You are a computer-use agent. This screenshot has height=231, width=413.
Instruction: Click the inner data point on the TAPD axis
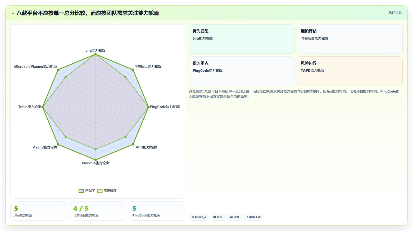[125, 137]
